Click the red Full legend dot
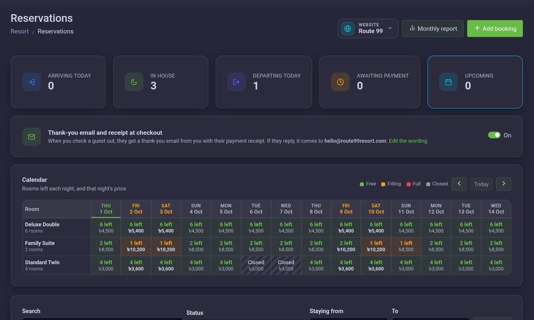534x320 pixels. (x=409, y=184)
